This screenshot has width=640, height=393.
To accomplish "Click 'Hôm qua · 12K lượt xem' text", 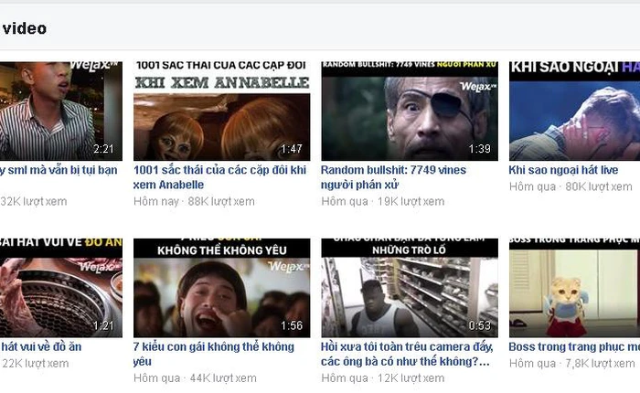I will [383, 377].
